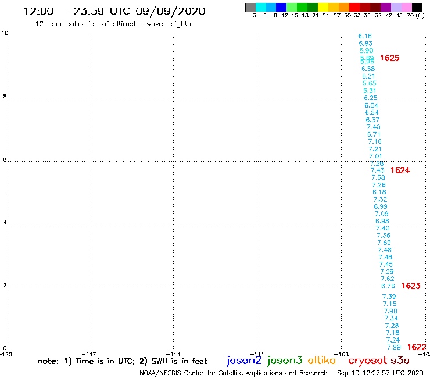Select the 7.15 wave height value

tap(390, 304)
